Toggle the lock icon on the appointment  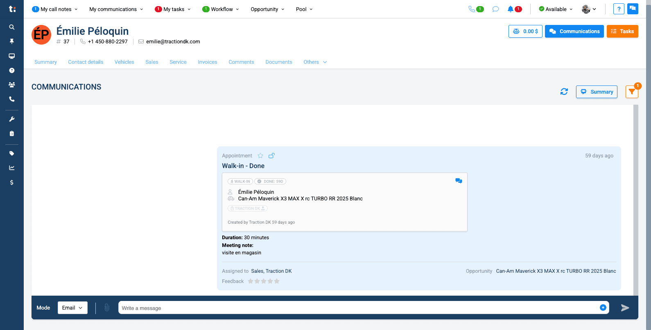coord(271,155)
